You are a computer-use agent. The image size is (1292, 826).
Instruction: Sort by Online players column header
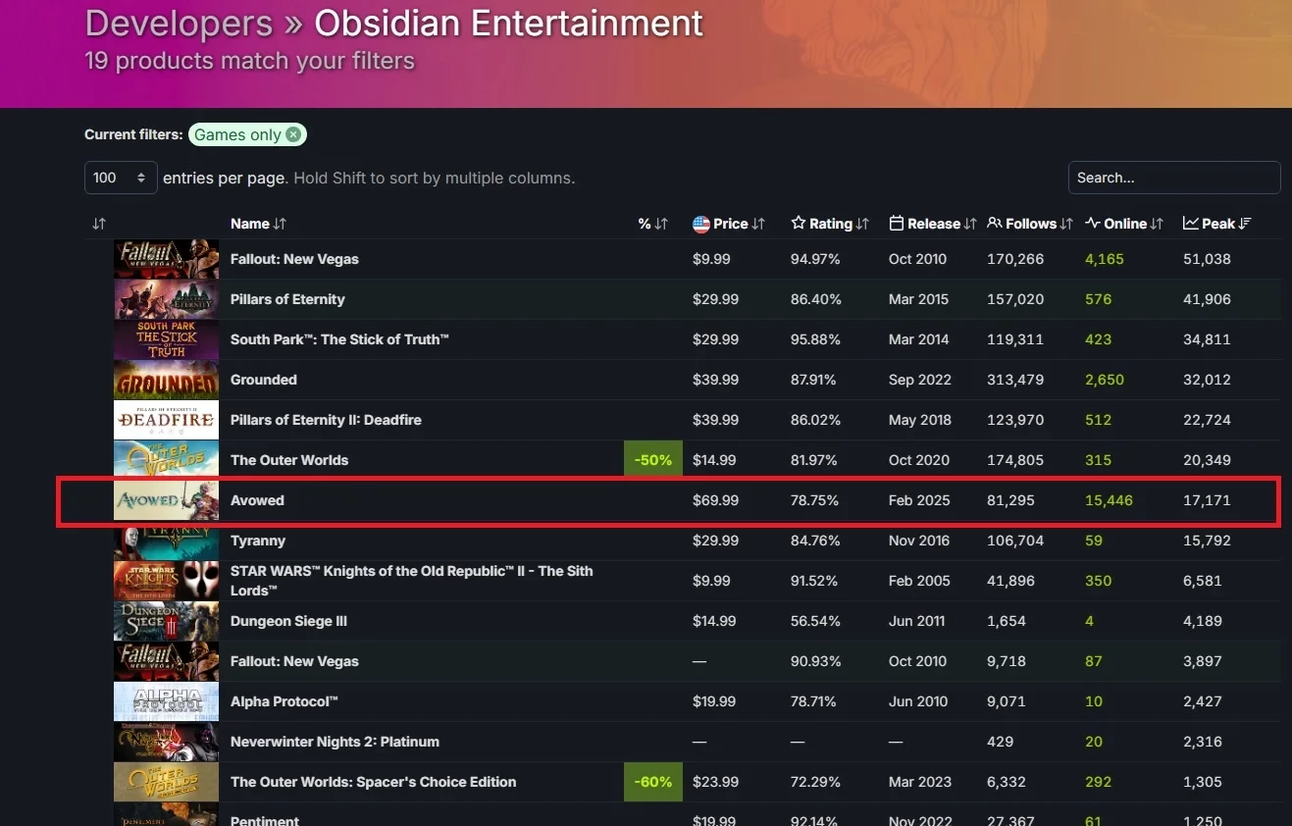(x=1124, y=224)
